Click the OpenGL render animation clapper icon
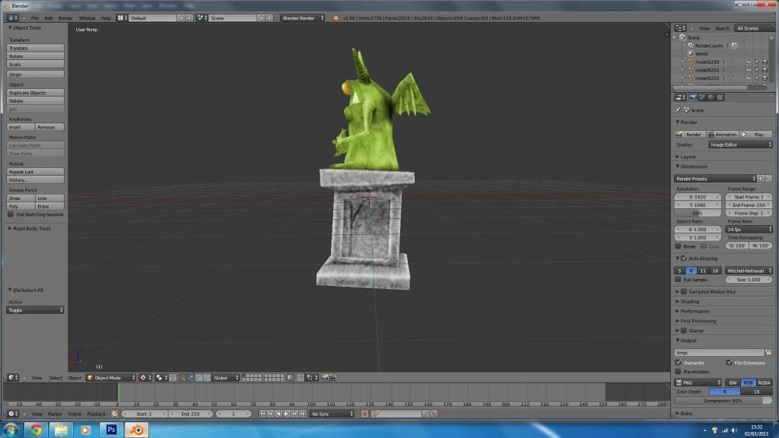This screenshot has height=438, width=779. click(x=333, y=378)
